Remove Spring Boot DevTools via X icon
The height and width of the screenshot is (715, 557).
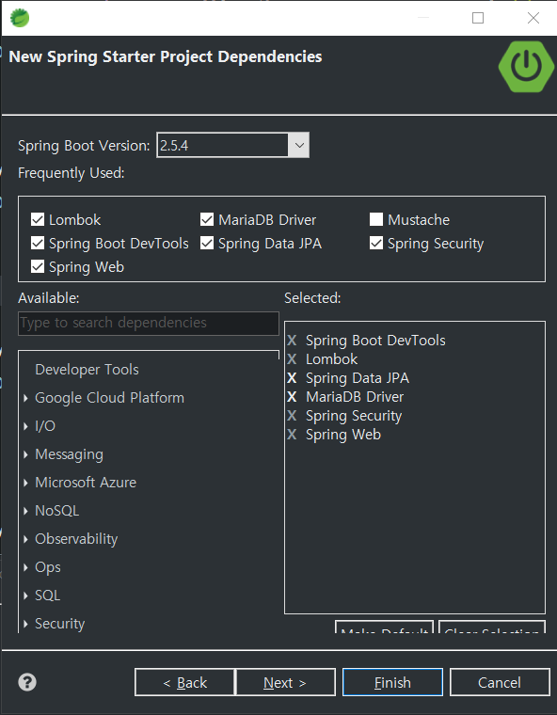(x=292, y=341)
